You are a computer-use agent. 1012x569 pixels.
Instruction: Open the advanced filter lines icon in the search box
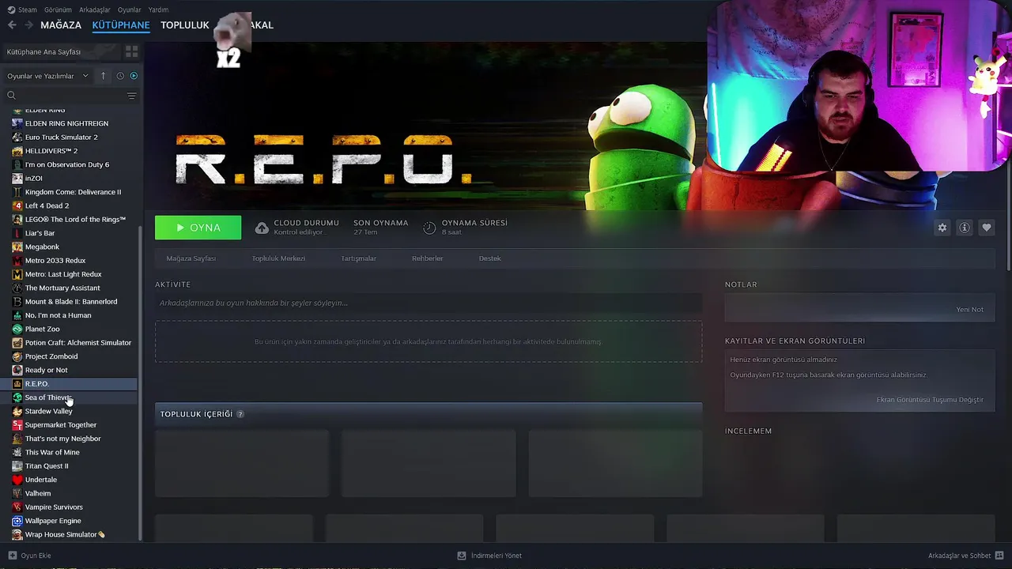pos(131,96)
